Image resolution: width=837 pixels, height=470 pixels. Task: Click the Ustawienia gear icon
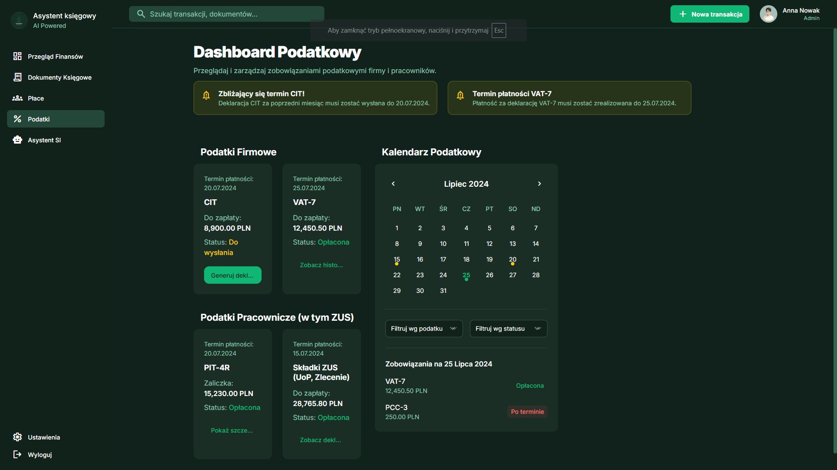pos(17,437)
